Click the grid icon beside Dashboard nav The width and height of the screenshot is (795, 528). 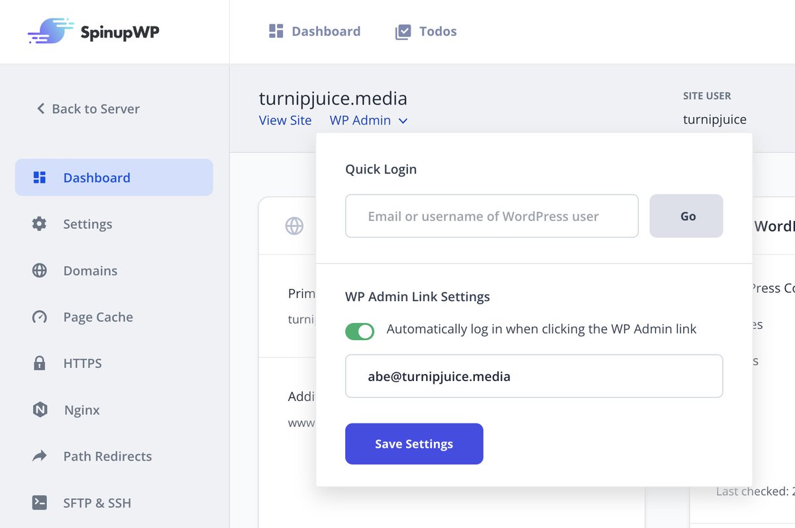(276, 30)
